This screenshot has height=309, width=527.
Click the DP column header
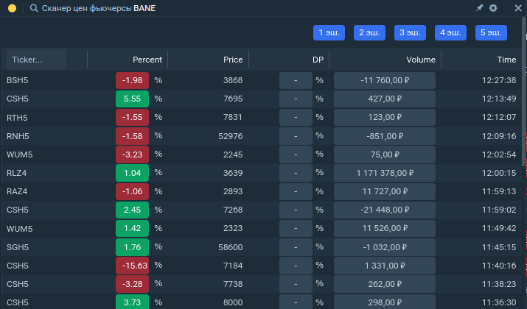tap(317, 60)
